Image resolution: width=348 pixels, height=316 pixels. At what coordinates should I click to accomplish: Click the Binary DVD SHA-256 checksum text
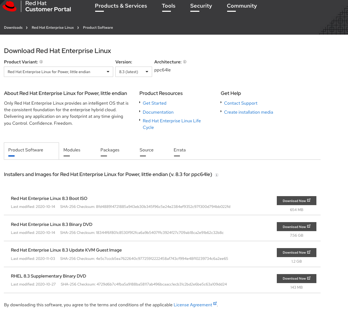coord(142,233)
